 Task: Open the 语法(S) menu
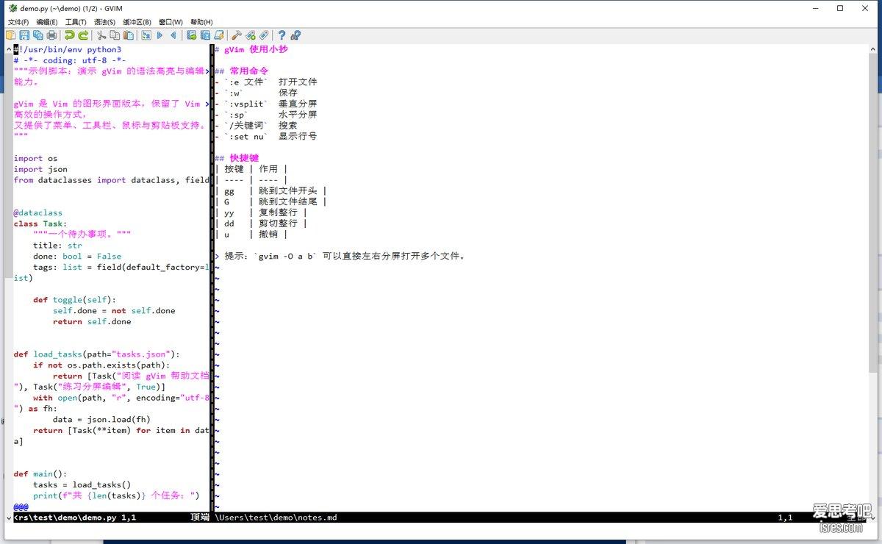(104, 22)
